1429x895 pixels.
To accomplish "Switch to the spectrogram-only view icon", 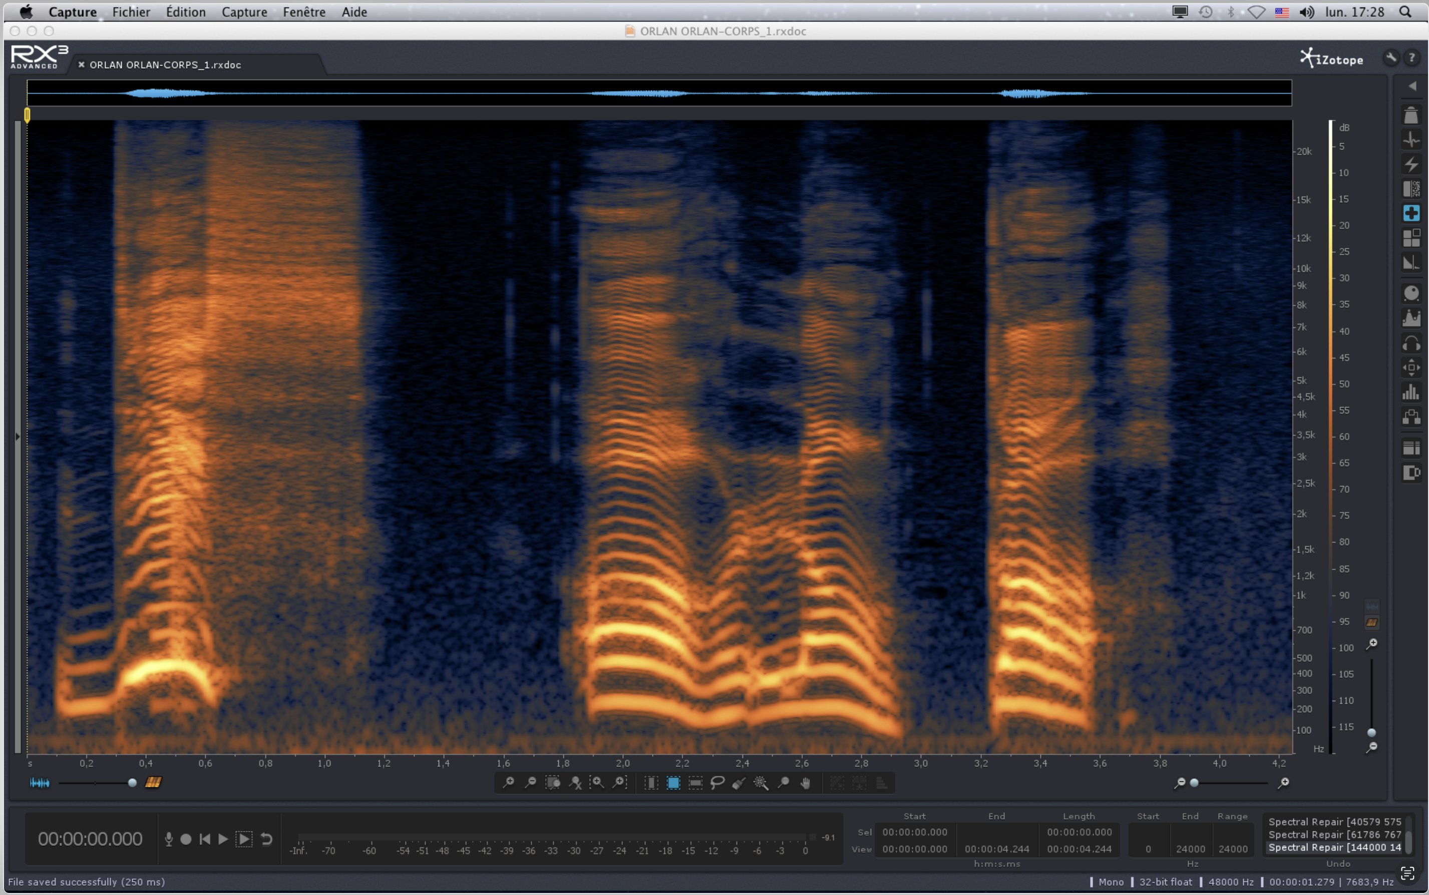I will [153, 782].
